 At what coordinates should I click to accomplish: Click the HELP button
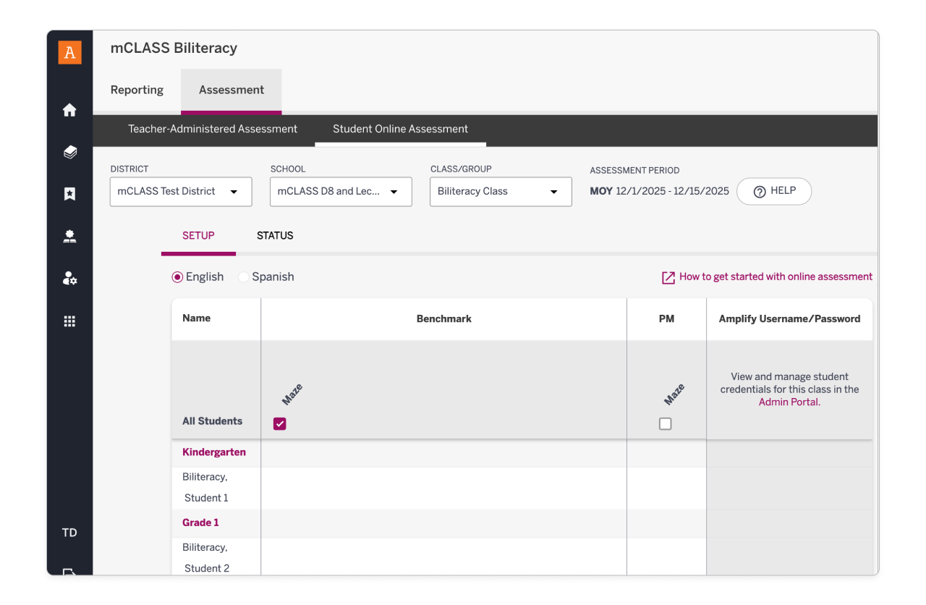tap(774, 192)
